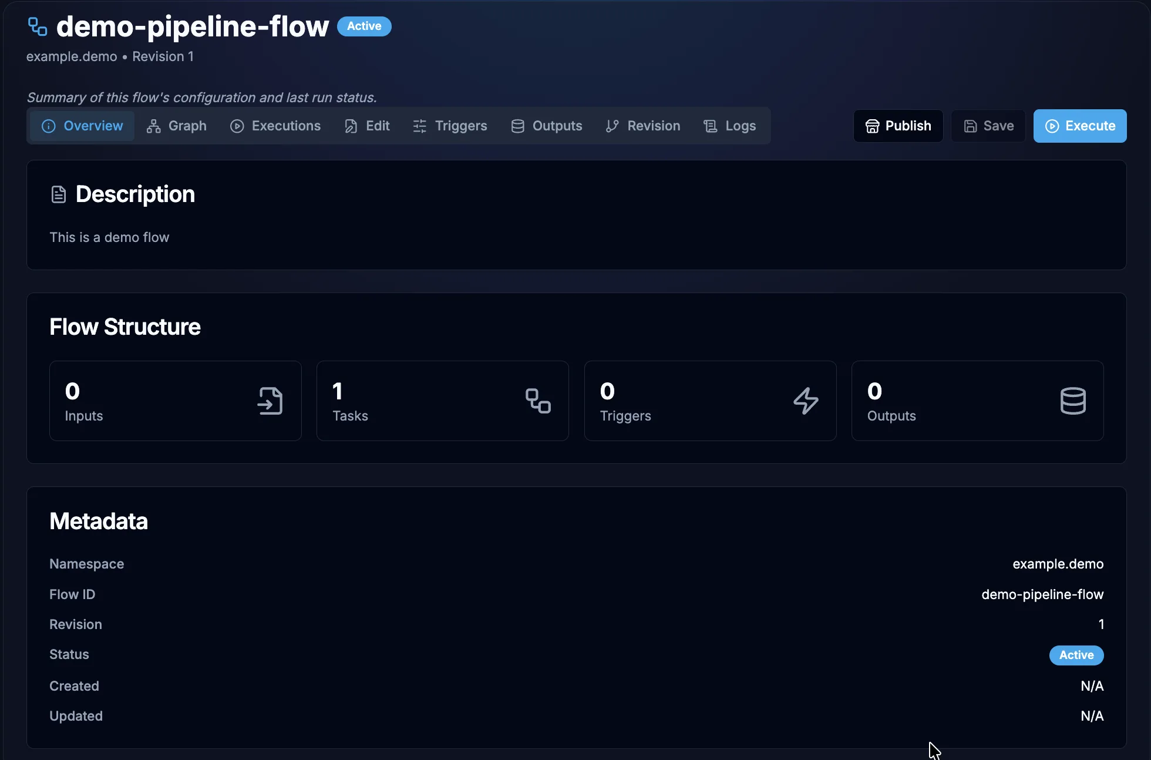1151x760 pixels.
Task: Go to the Edit tab
Action: click(x=367, y=126)
